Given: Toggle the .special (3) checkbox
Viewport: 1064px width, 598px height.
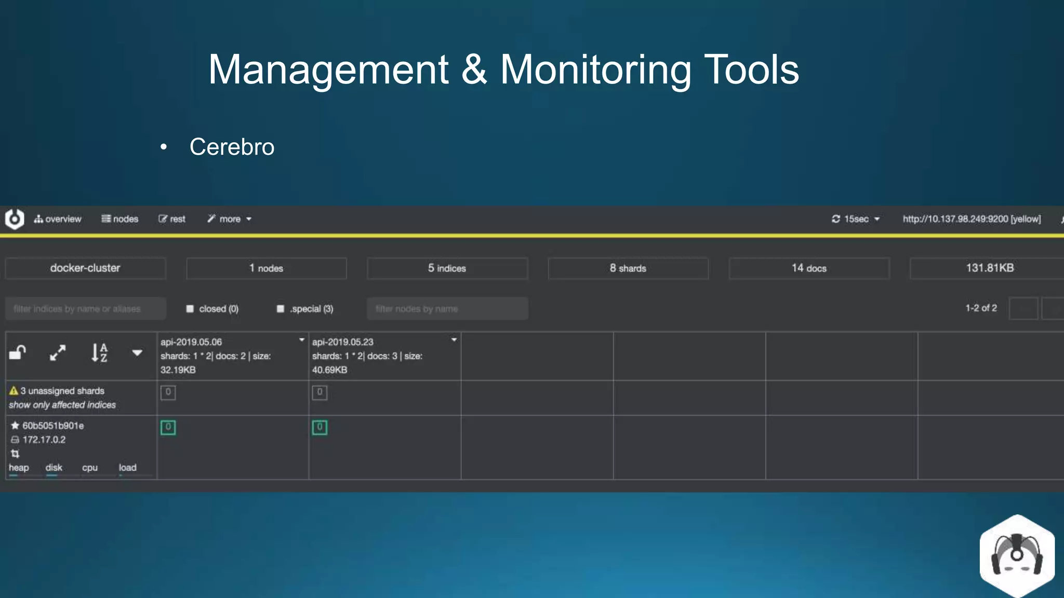Looking at the screenshot, I should pos(281,309).
